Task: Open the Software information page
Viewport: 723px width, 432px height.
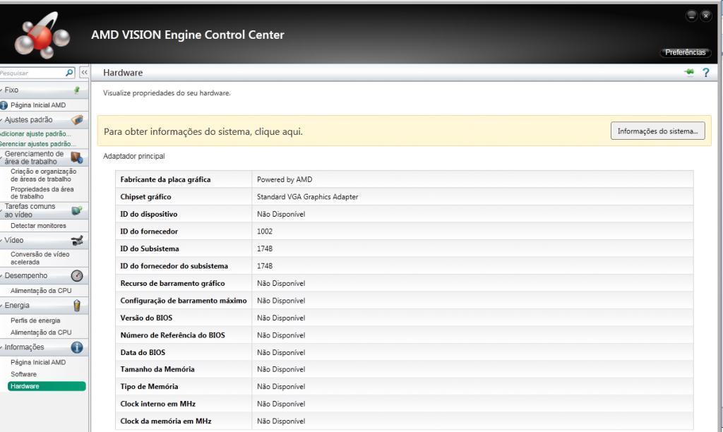Action: (x=23, y=374)
